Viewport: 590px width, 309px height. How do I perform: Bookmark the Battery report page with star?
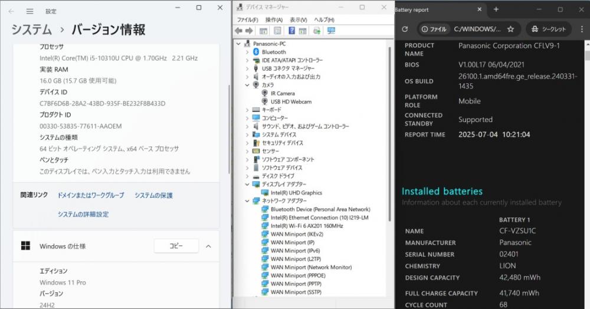510,29
